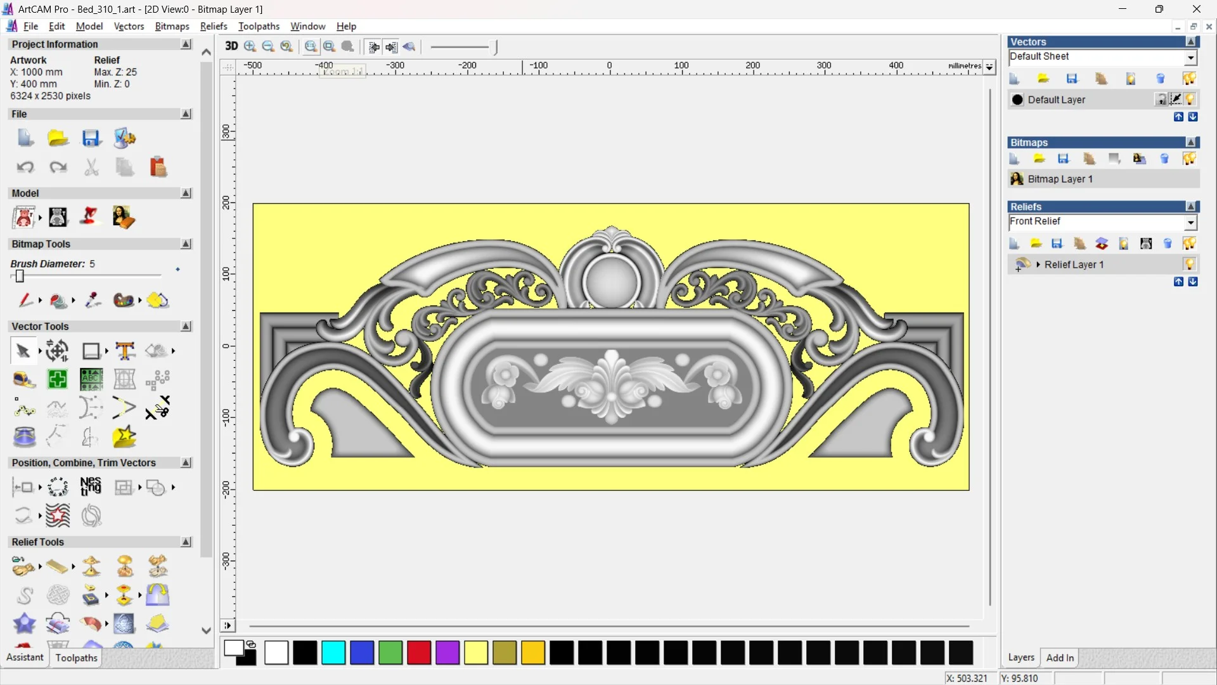The width and height of the screenshot is (1217, 685).
Task: Select Bitmap Layer 1 in list
Action: (1060, 179)
